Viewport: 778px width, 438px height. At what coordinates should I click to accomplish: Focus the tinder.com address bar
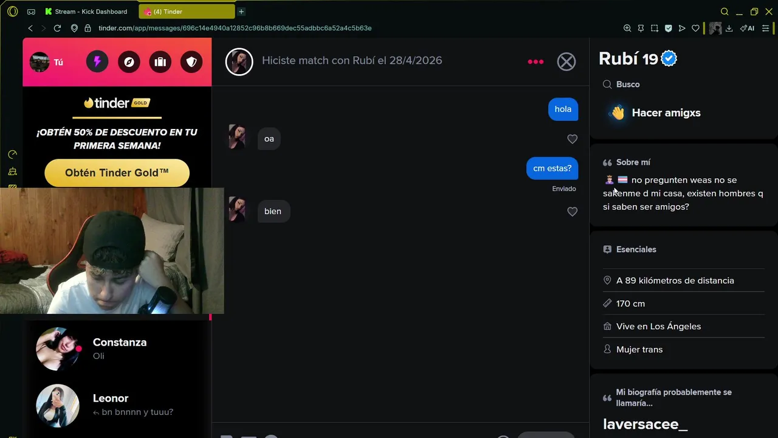(235, 28)
